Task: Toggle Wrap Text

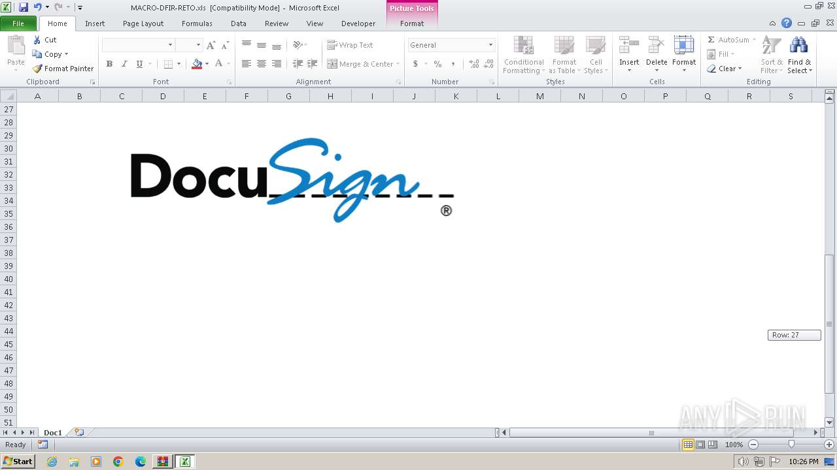Action: coord(350,45)
